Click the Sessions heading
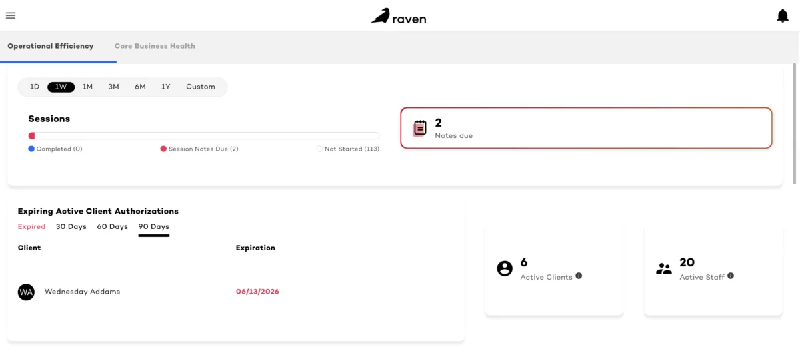Viewport: 800px width, 359px height. 49,119
